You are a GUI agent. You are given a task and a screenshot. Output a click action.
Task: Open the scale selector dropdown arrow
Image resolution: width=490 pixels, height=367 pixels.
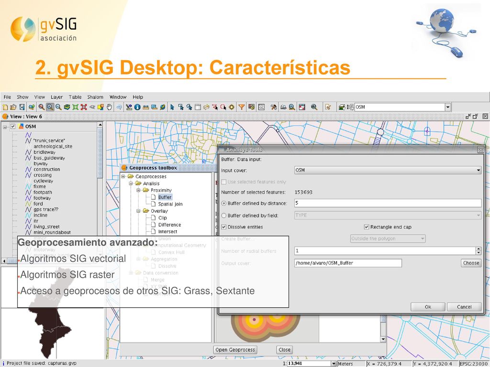334,364
